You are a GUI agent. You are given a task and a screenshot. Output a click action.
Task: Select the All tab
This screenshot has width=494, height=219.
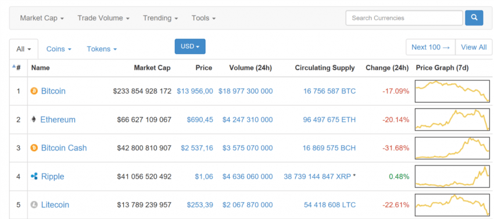pos(24,49)
